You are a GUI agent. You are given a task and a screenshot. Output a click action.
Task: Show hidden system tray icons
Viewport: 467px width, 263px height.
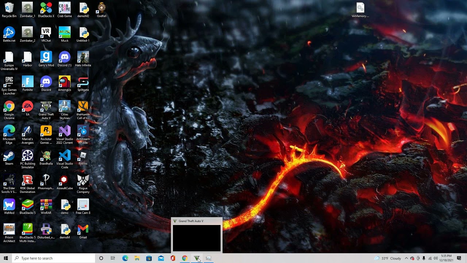coord(406,258)
